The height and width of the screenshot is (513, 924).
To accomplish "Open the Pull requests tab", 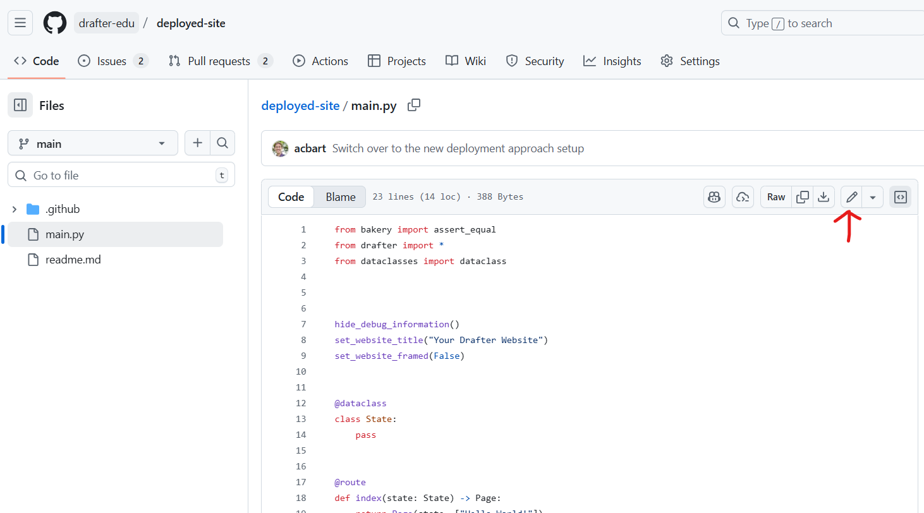I will click(x=221, y=61).
